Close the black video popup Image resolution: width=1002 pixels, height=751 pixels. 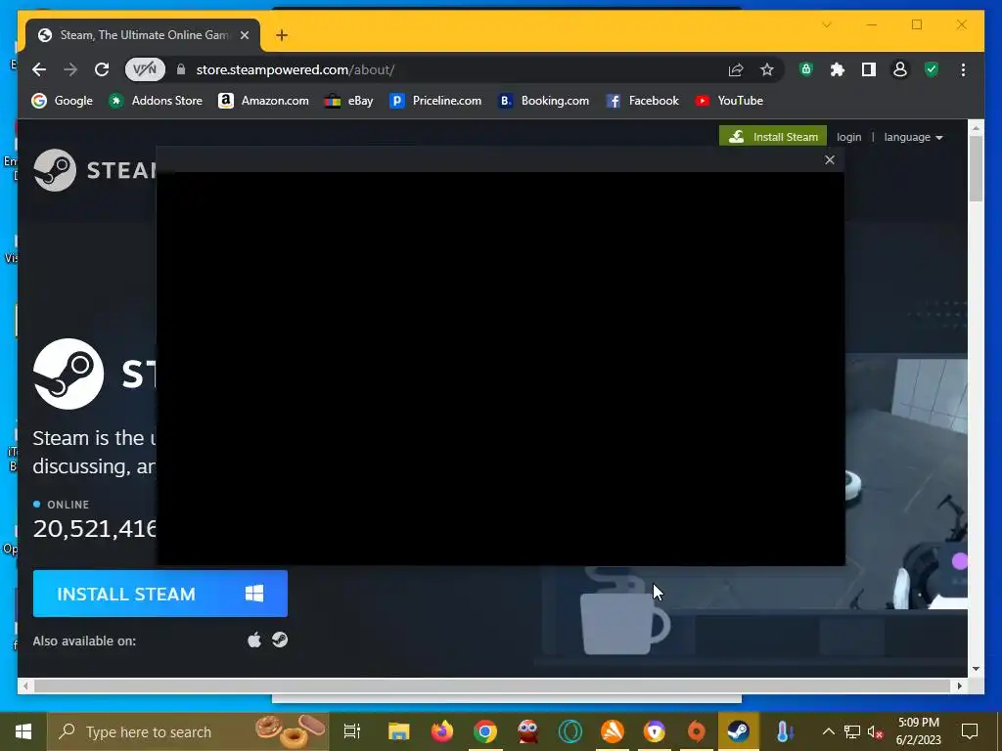[830, 159]
